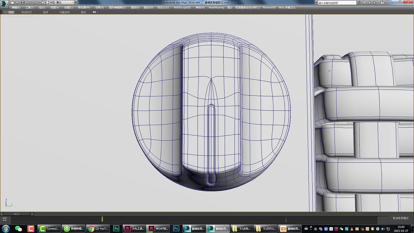The image size is (414, 233).
Task: Switch to the 自由形式 ribbon tab
Action: (x=27, y=12)
